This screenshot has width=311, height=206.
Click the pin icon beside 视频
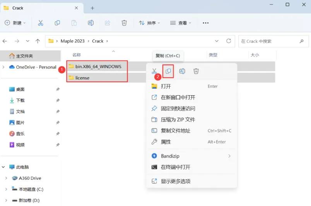click(58, 145)
